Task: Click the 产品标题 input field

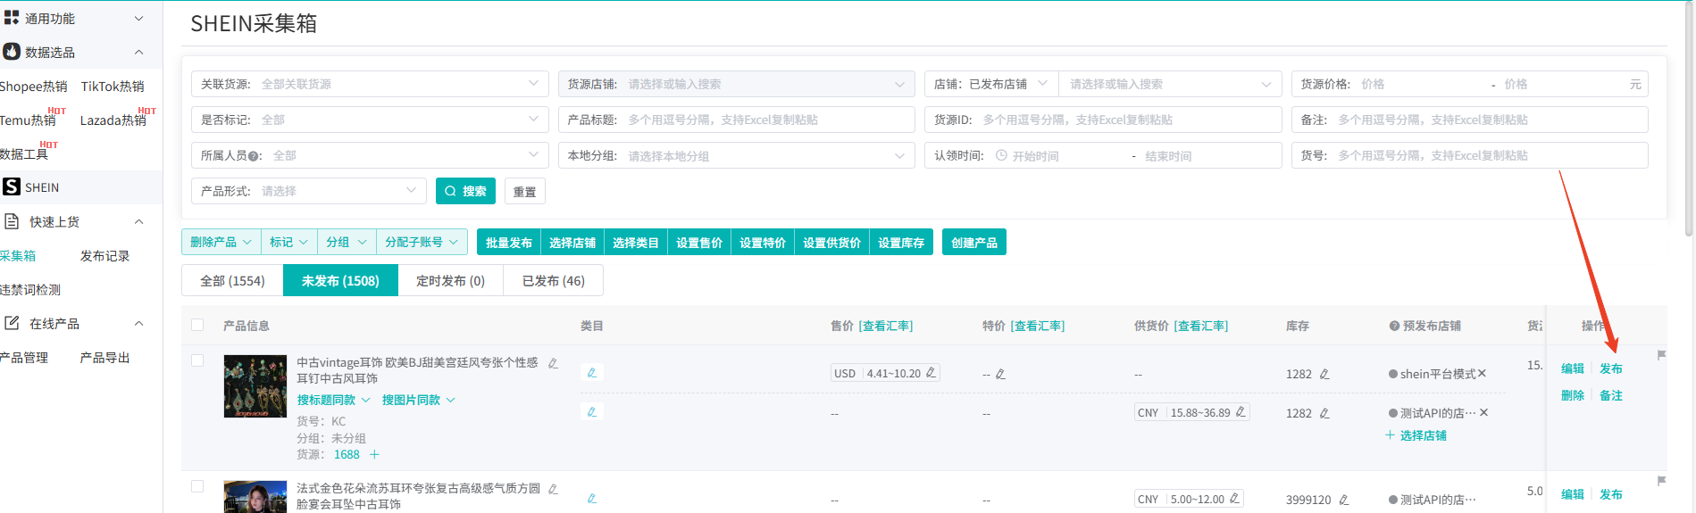Action: (x=737, y=120)
